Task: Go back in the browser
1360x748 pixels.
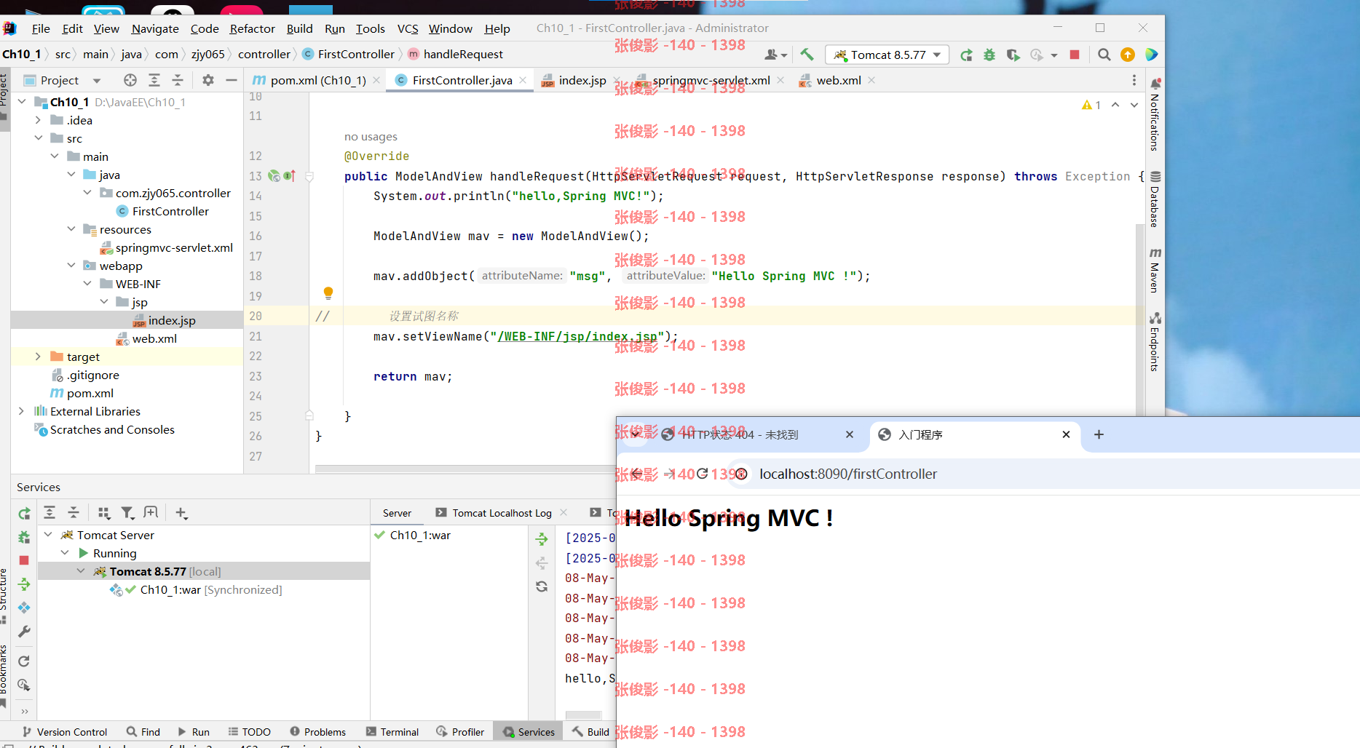Action: [x=637, y=474]
